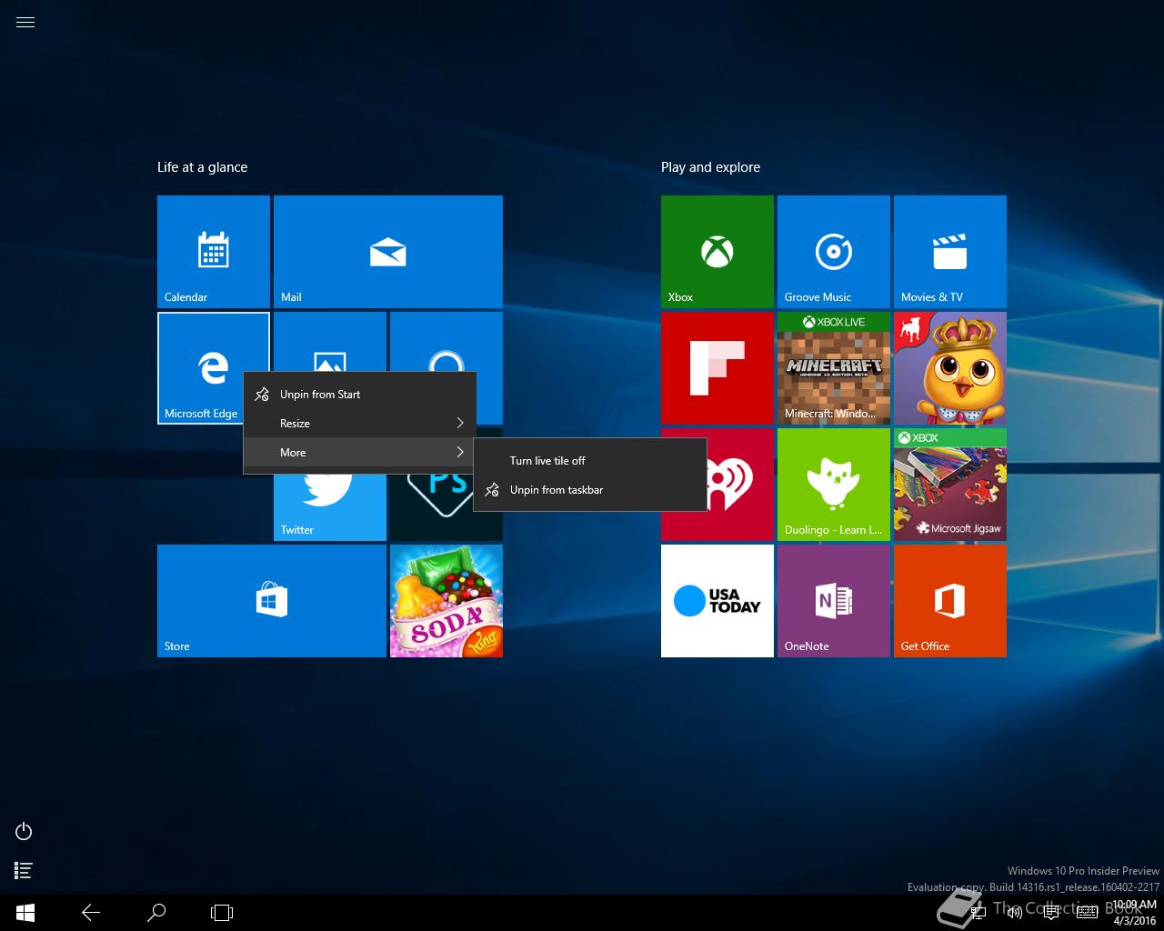Open the Twitter tile
Image resolution: width=1164 pixels, height=931 pixels.
pyautogui.click(x=330, y=507)
